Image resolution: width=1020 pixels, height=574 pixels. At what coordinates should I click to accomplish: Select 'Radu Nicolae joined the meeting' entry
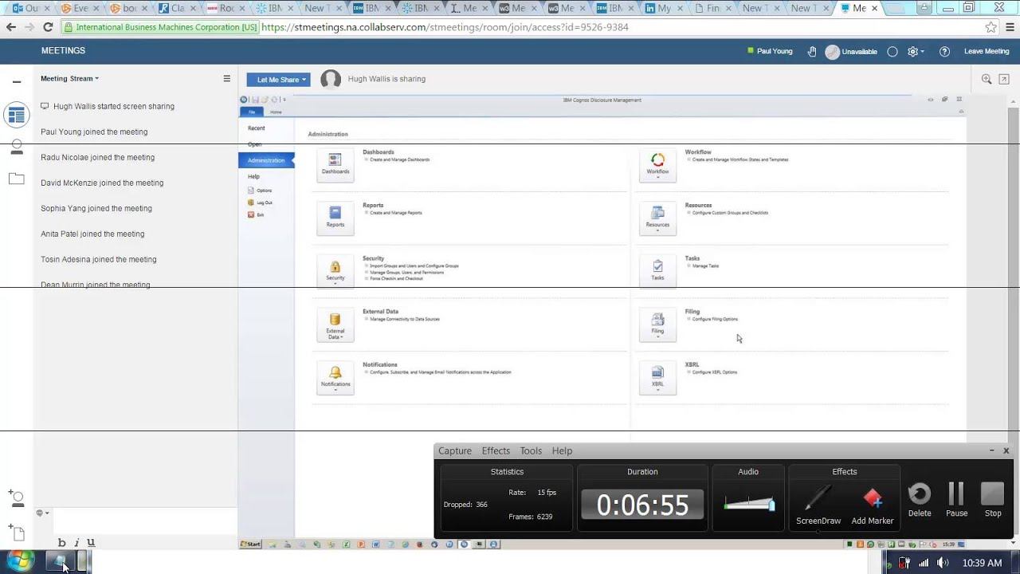[x=97, y=158]
